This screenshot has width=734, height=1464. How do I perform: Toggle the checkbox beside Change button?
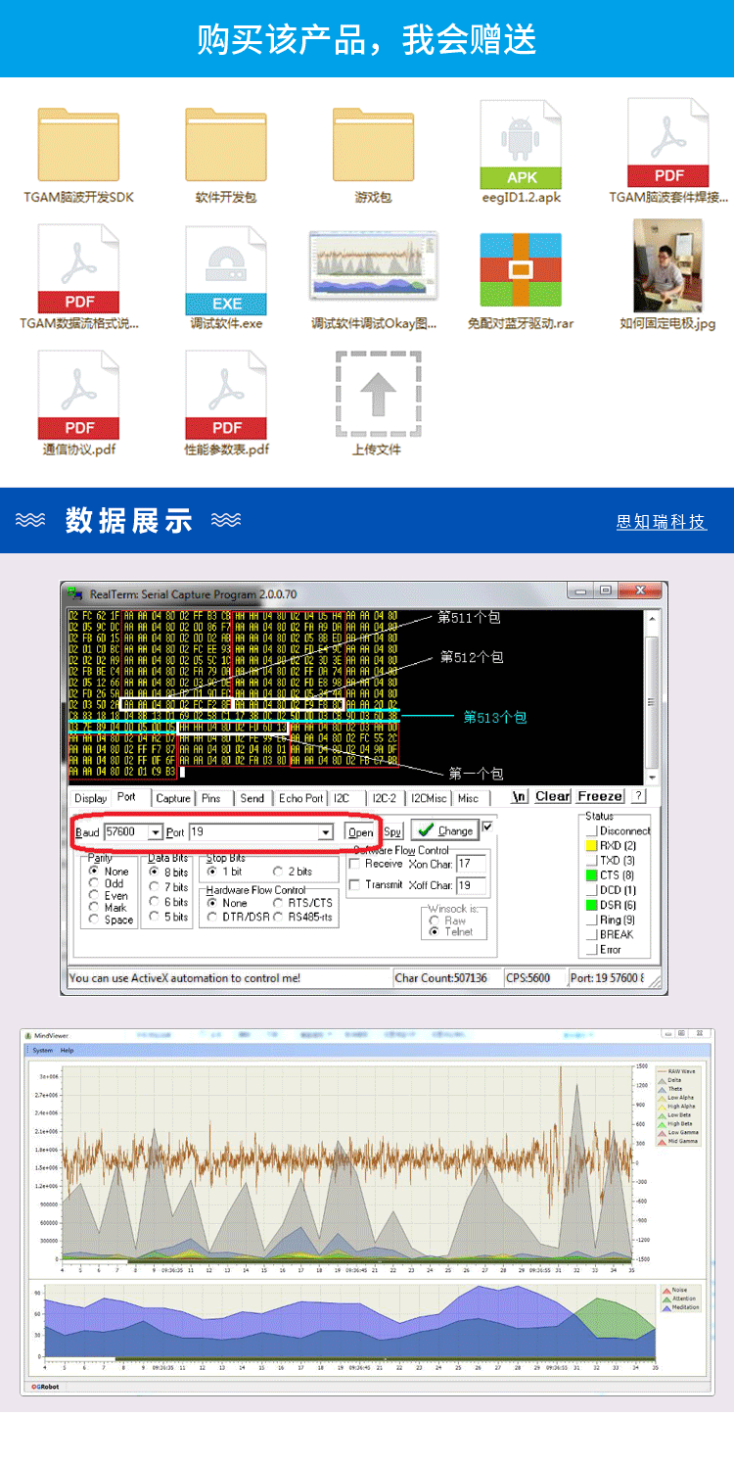tap(488, 826)
